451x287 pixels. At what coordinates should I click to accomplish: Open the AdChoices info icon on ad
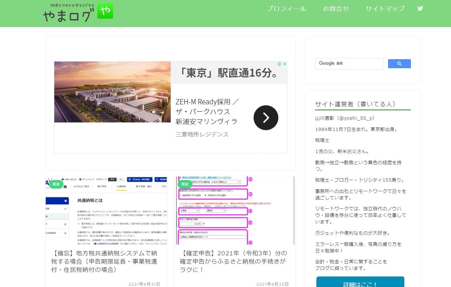pos(279,64)
